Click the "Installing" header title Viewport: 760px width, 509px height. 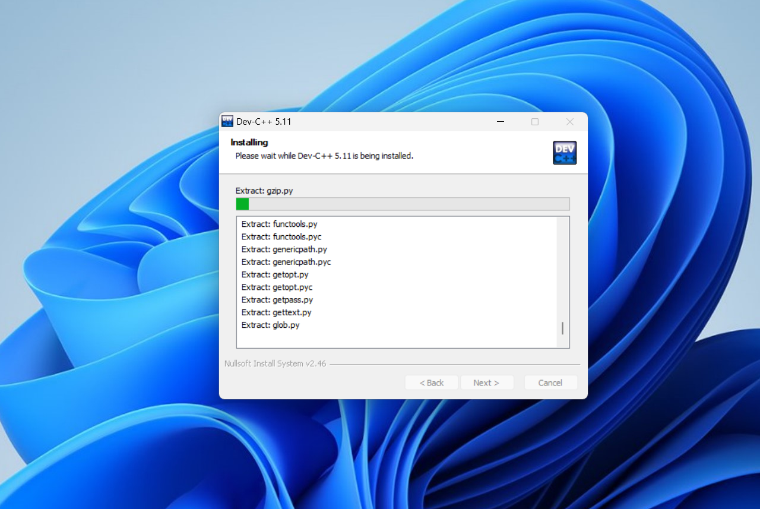click(x=249, y=143)
